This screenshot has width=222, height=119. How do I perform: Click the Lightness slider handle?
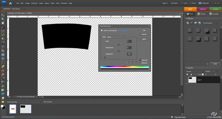pos(105,58)
